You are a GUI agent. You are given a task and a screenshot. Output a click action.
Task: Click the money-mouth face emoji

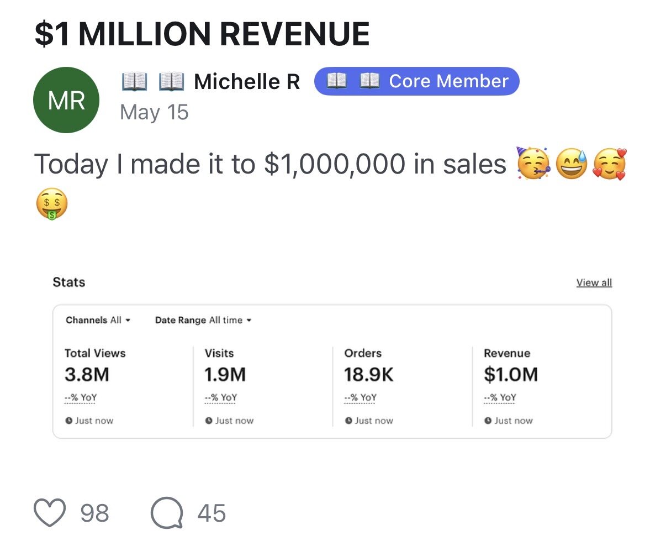click(52, 203)
